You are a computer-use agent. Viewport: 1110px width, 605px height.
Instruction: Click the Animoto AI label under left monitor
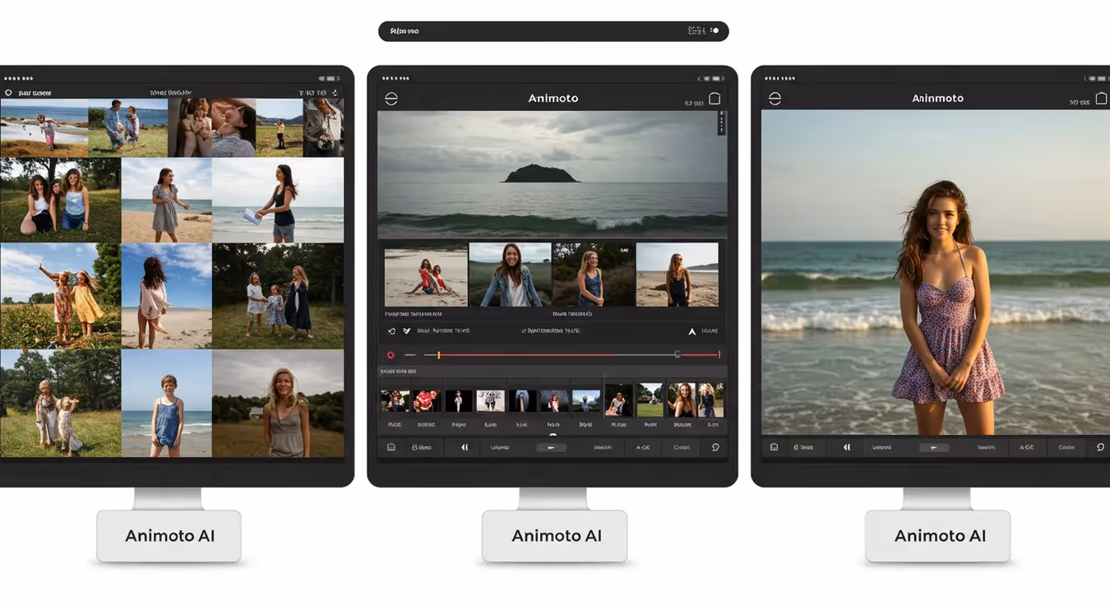coord(169,536)
